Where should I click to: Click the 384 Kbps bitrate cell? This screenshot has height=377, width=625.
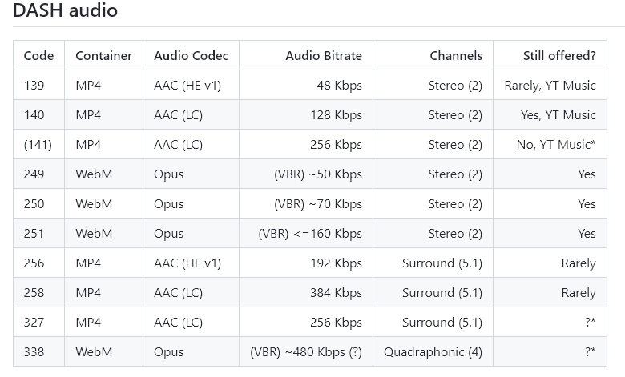336,293
